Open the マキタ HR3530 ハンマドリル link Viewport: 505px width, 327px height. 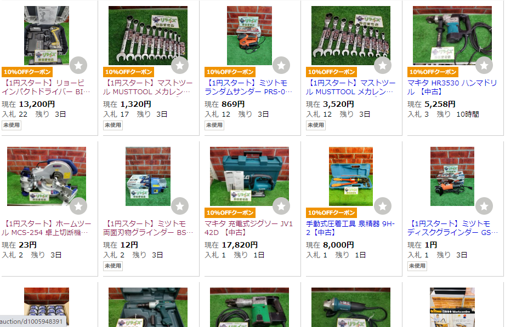pyautogui.click(x=452, y=87)
